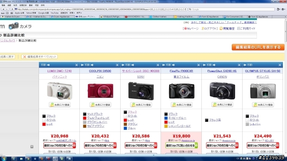Move PowerShot SX280 HS column left with arrow
This screenshot has height=161, width=287.
pyautogui.click(x=204, y=65)
